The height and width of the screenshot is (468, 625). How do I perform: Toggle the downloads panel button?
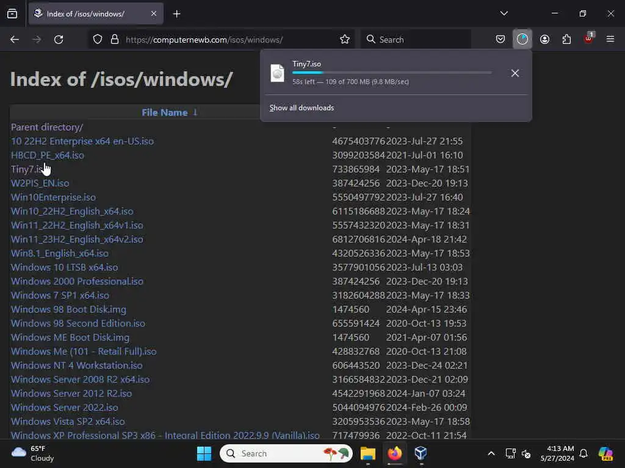click(522, 39)
